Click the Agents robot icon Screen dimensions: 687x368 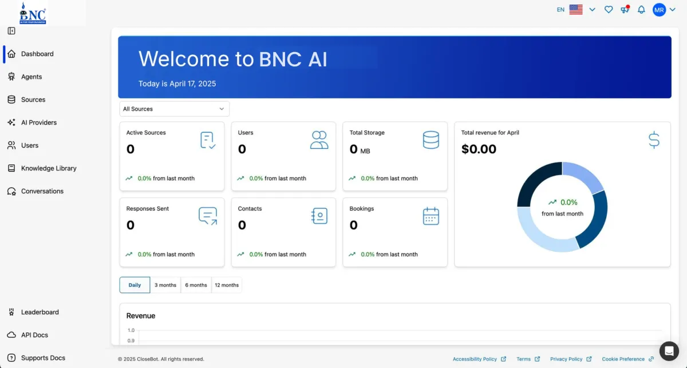point(11,77)
